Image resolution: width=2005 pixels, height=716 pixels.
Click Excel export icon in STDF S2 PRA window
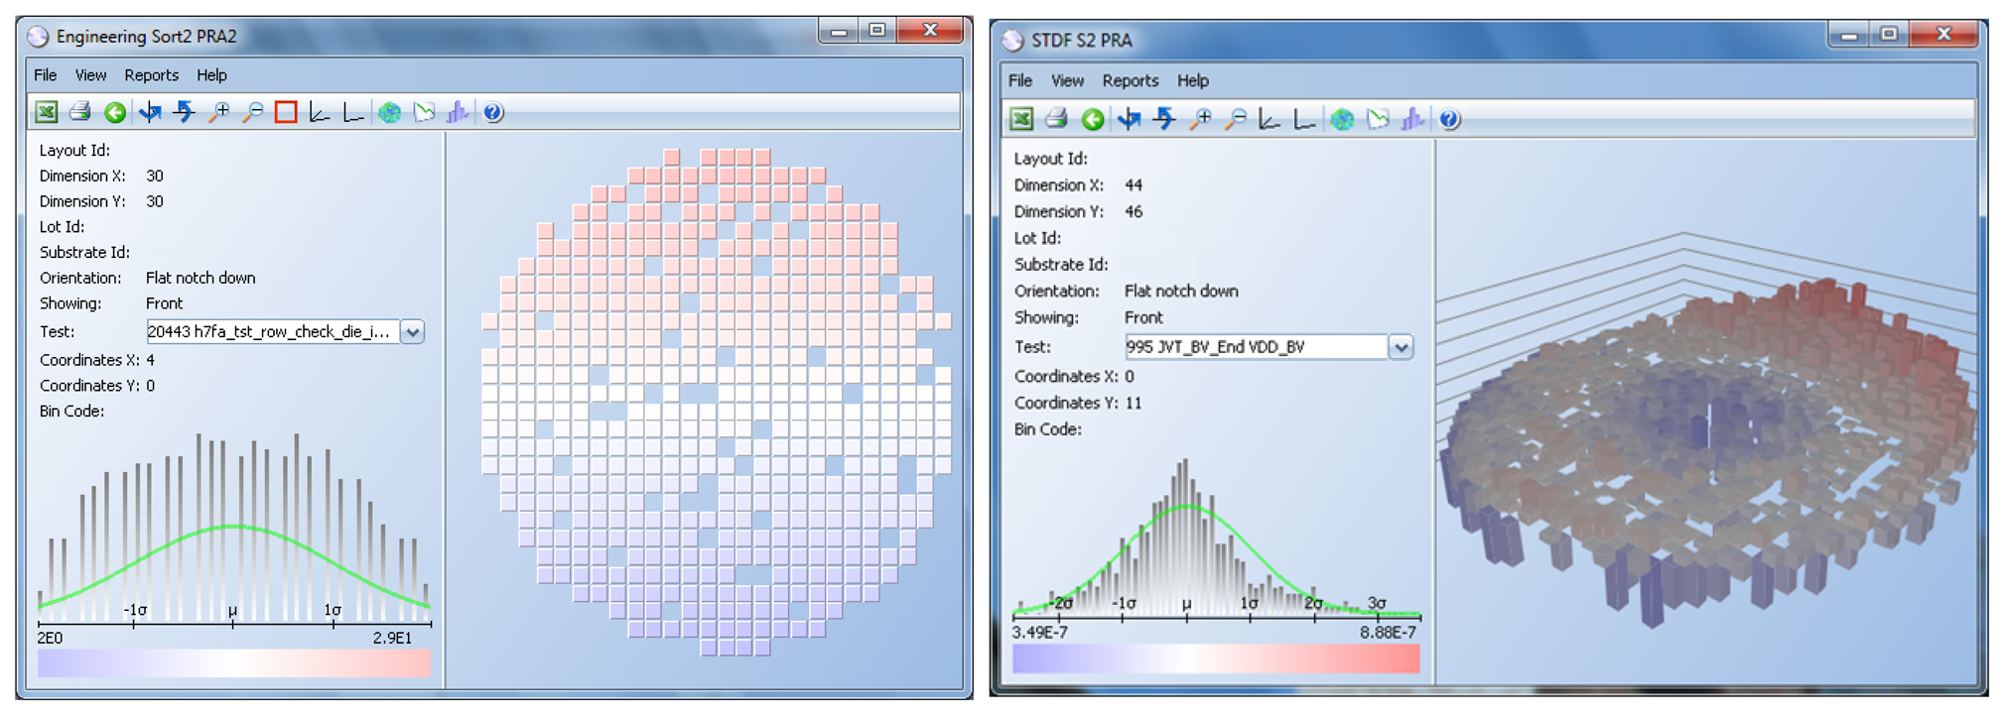coord(1021,120)
